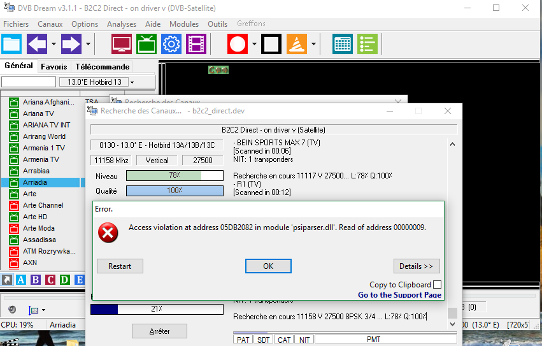Click the 11158 Mhz frequency field
Image resolution: width=542 pixels, height=346 pixels.
tap(111, 160)
